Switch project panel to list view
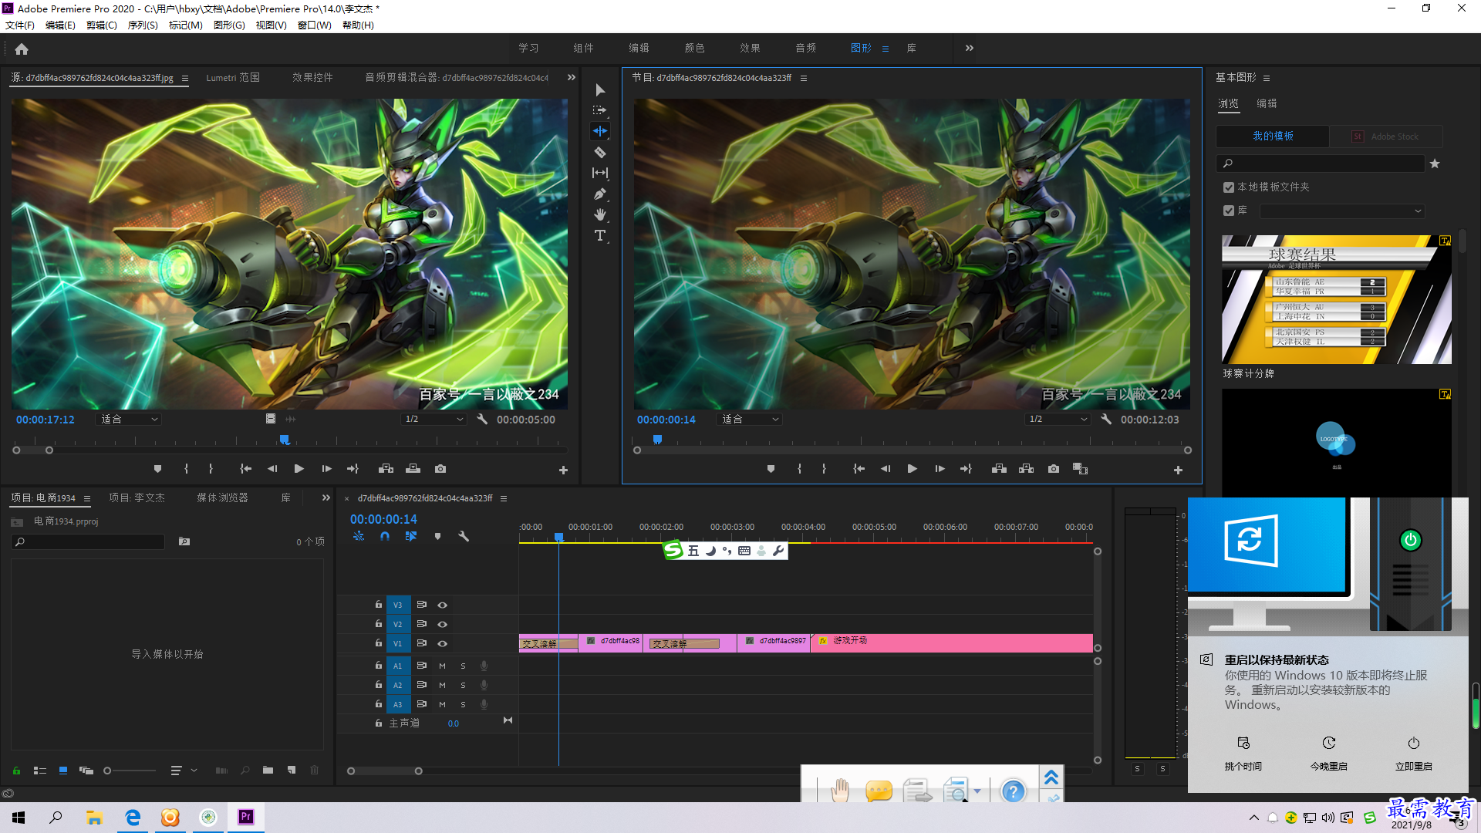1481x833 pixels. [x=40, y=770]
